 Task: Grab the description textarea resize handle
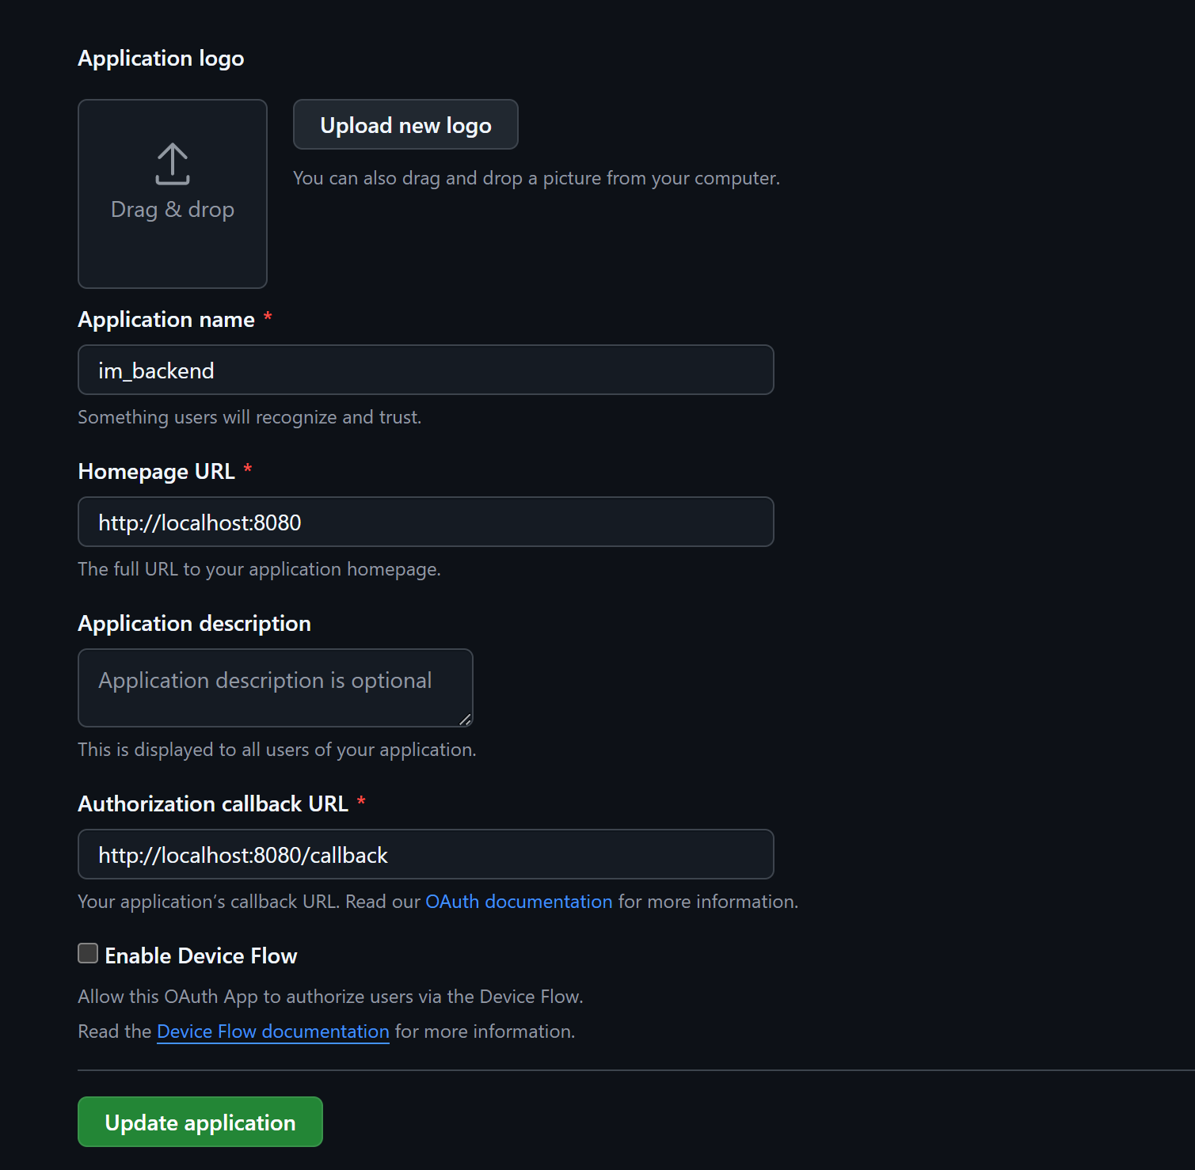(465, 719)
